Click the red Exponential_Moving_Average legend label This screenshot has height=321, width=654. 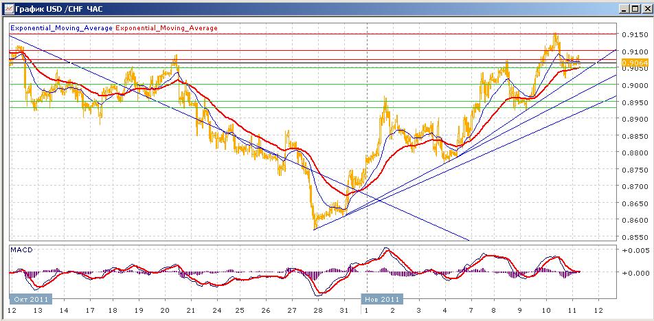[x=166, y=28]
